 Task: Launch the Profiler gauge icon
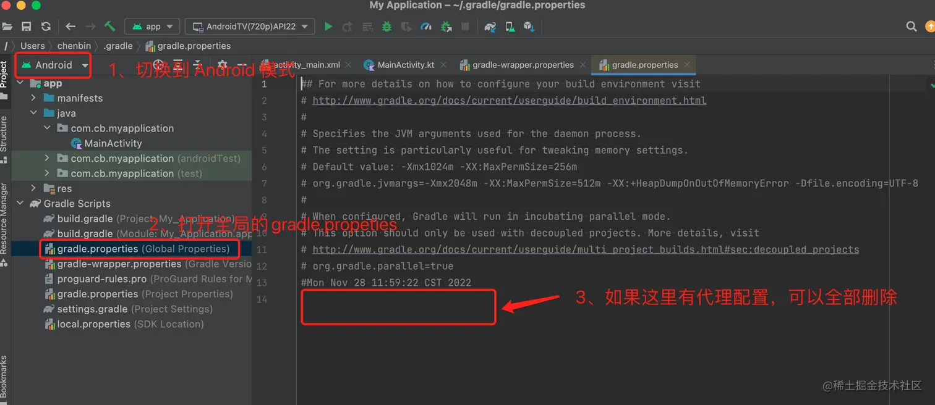click(425, 27)
